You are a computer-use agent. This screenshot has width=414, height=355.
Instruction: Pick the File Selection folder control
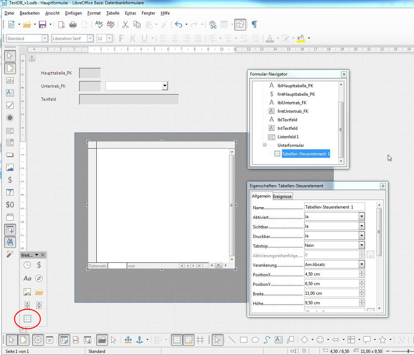[39, 292]
